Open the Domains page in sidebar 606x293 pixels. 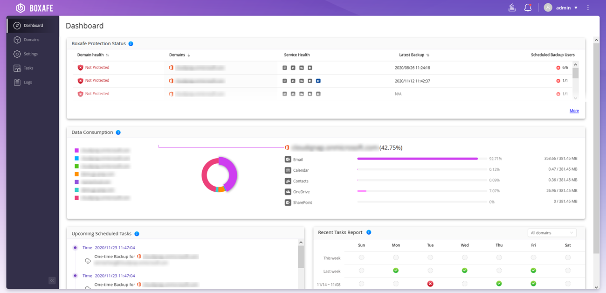coord(31,40)
